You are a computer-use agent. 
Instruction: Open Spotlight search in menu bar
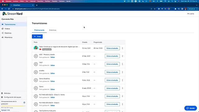coord(172,1)
